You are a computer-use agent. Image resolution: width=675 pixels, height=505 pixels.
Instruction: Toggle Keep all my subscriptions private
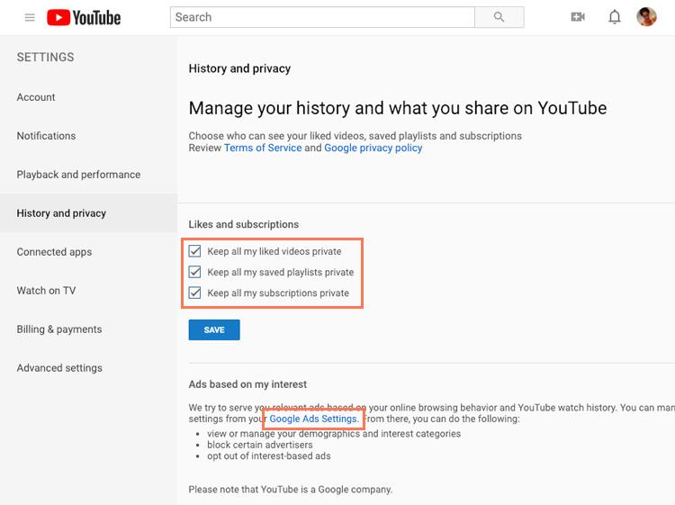pos(195,293)
